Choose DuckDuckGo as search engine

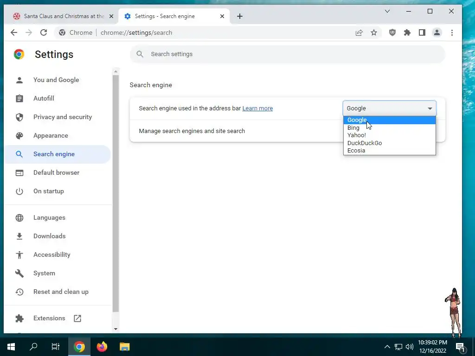click(x=390, y=143)
